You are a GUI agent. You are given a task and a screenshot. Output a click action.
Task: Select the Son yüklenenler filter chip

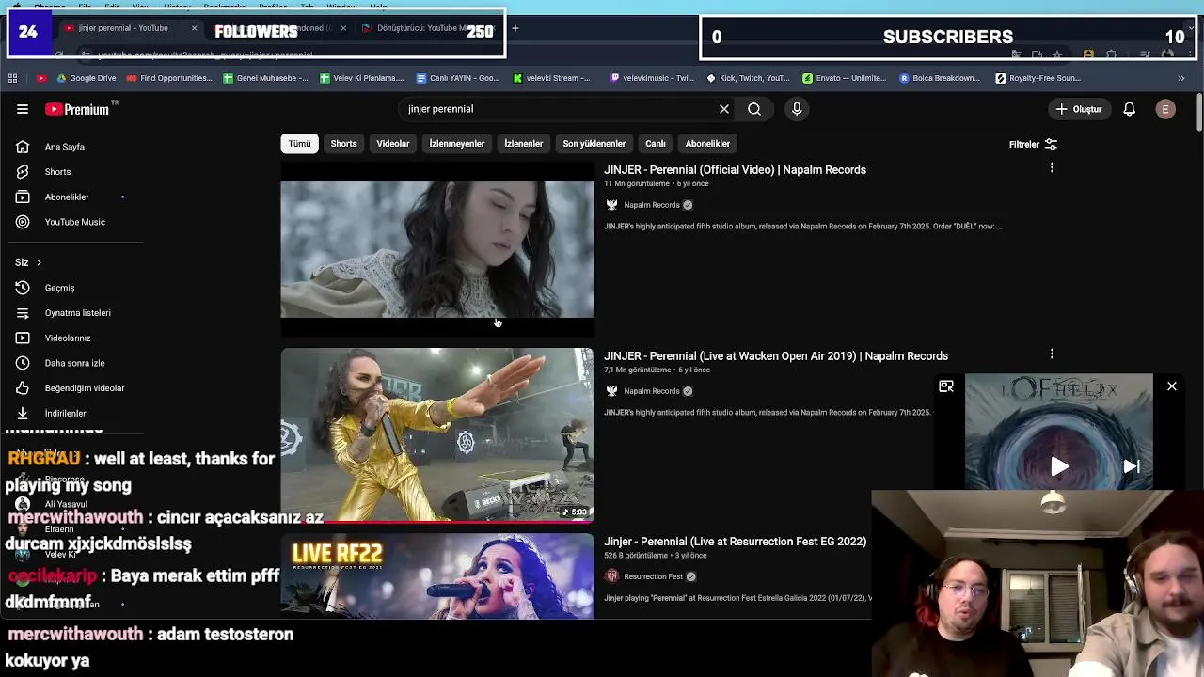594,144
